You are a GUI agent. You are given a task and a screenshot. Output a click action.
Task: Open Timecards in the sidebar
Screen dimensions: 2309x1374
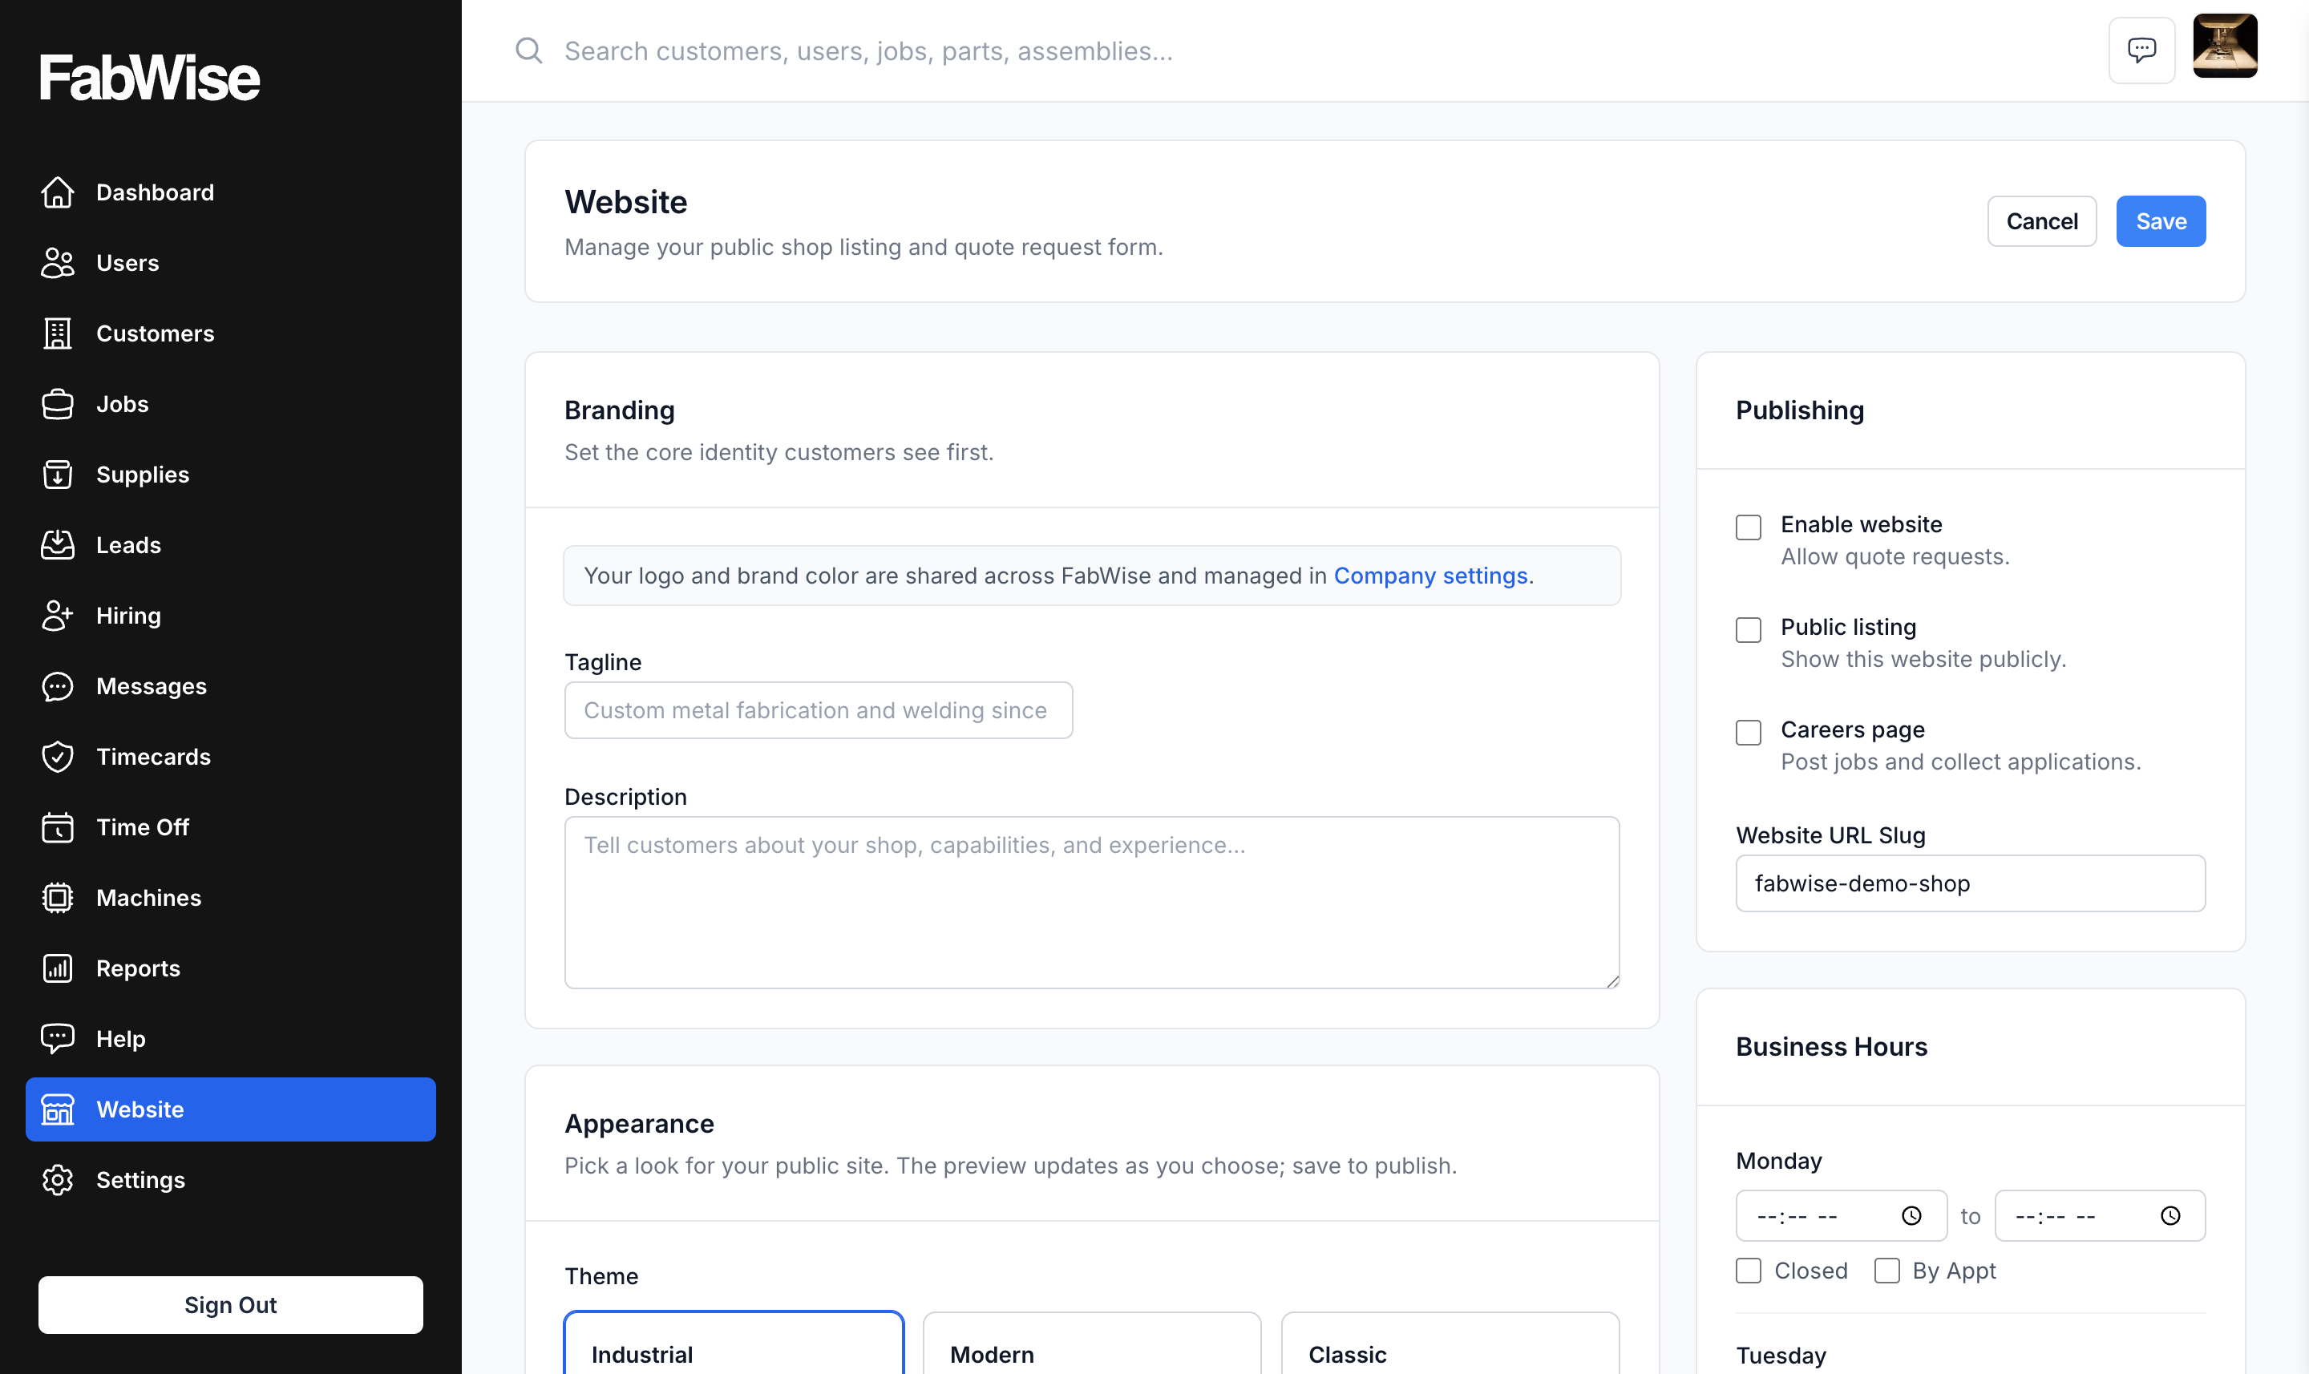coord(231,757)
